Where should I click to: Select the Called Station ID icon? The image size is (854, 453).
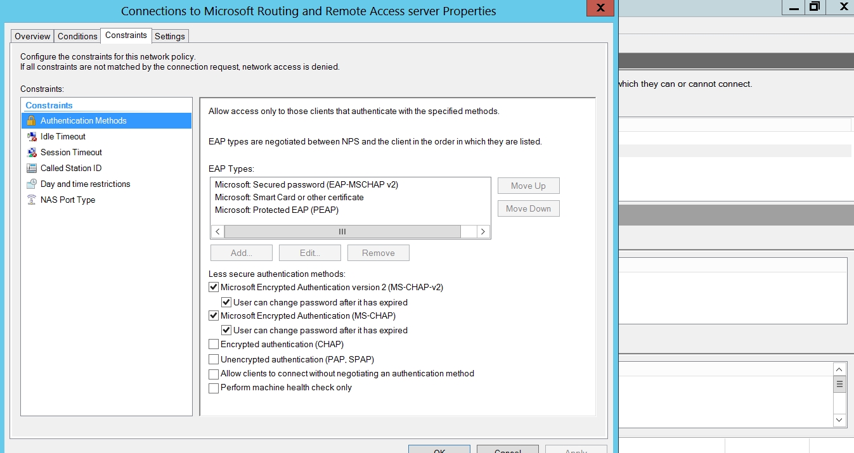31,168
